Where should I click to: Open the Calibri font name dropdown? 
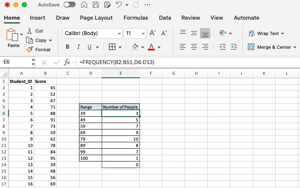(x=119, y=33)
